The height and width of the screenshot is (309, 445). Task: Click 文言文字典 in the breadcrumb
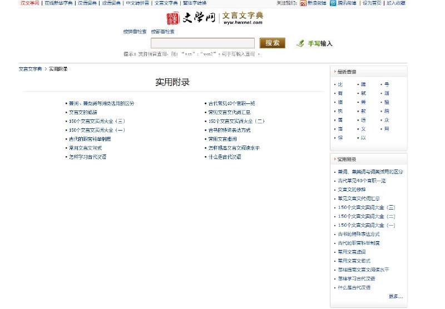coord(31,69)
